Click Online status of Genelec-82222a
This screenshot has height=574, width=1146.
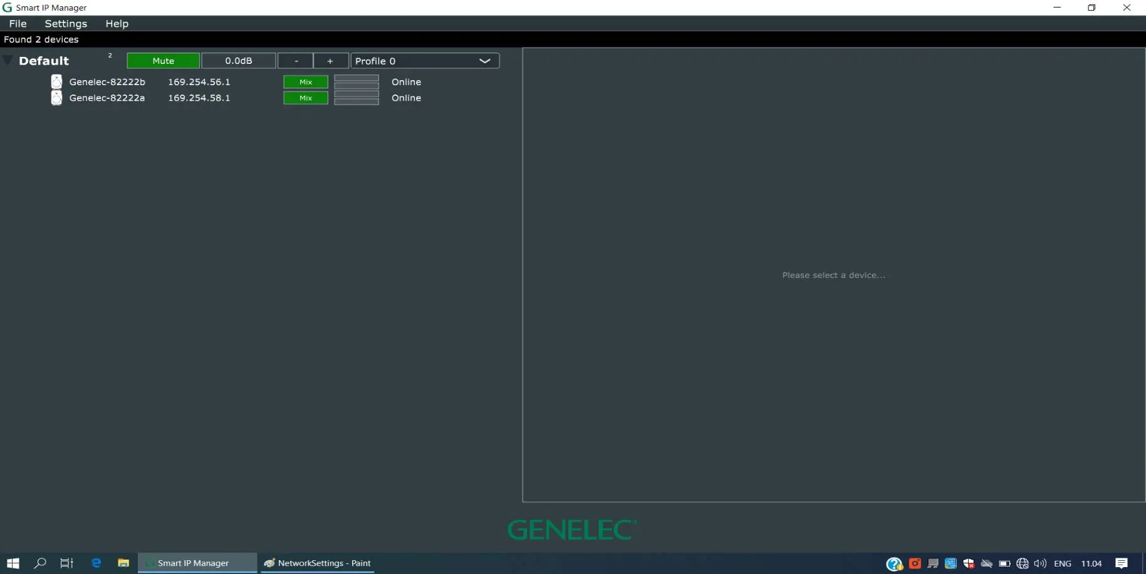point(406,98)
